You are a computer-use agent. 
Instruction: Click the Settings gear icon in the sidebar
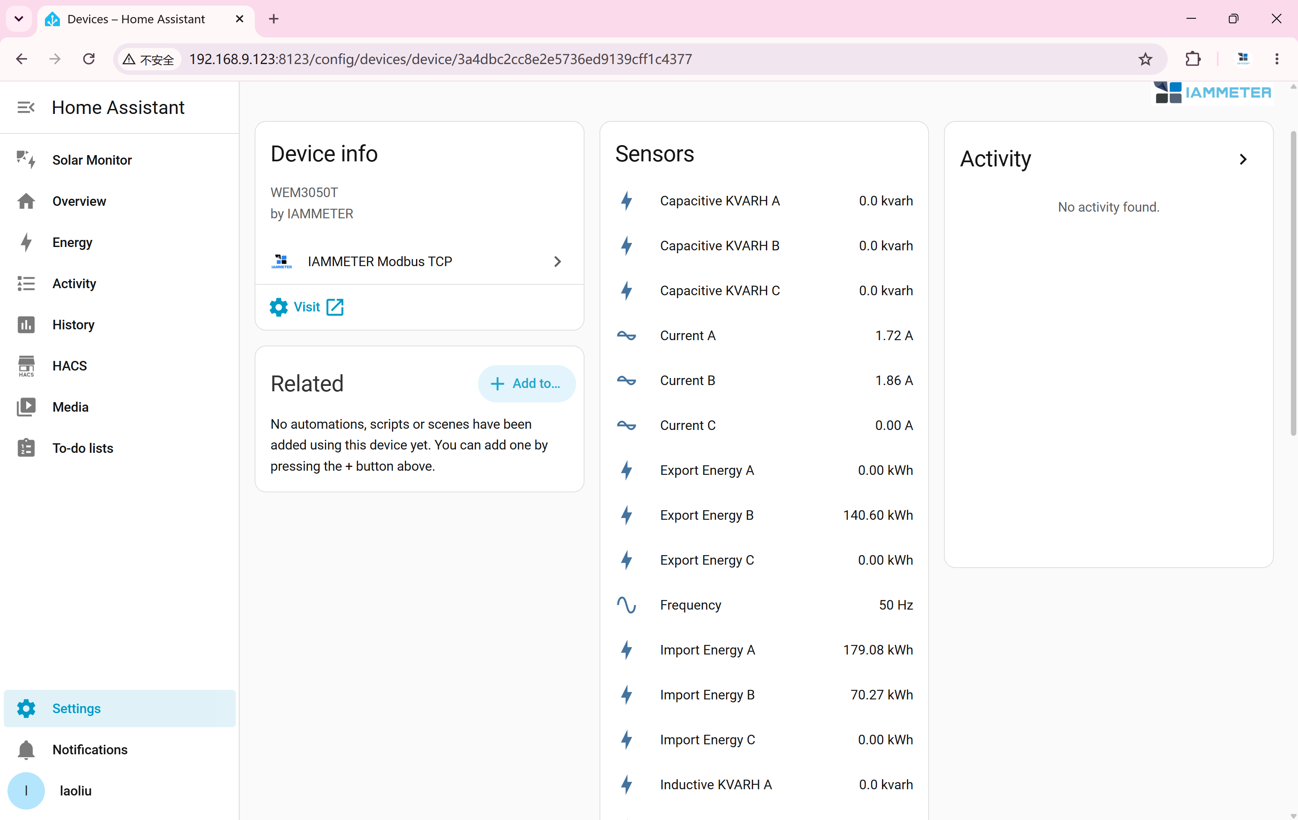[x=26, y=708]
